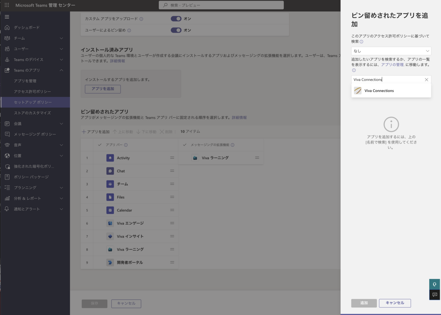The height and width of the screenshot is (315, 441).
Task: Click the 開発者ポータル app icon
Action: coord(110,262)
